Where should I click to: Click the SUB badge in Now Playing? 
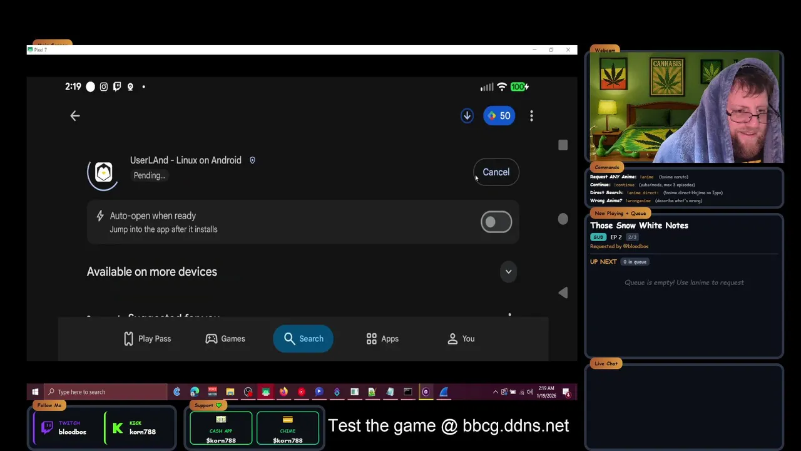click(598, 237)
